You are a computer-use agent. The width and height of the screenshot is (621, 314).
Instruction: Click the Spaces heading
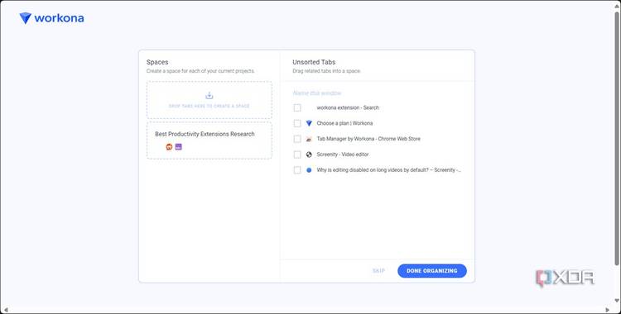pyautogui.click(x=157, y=62)
